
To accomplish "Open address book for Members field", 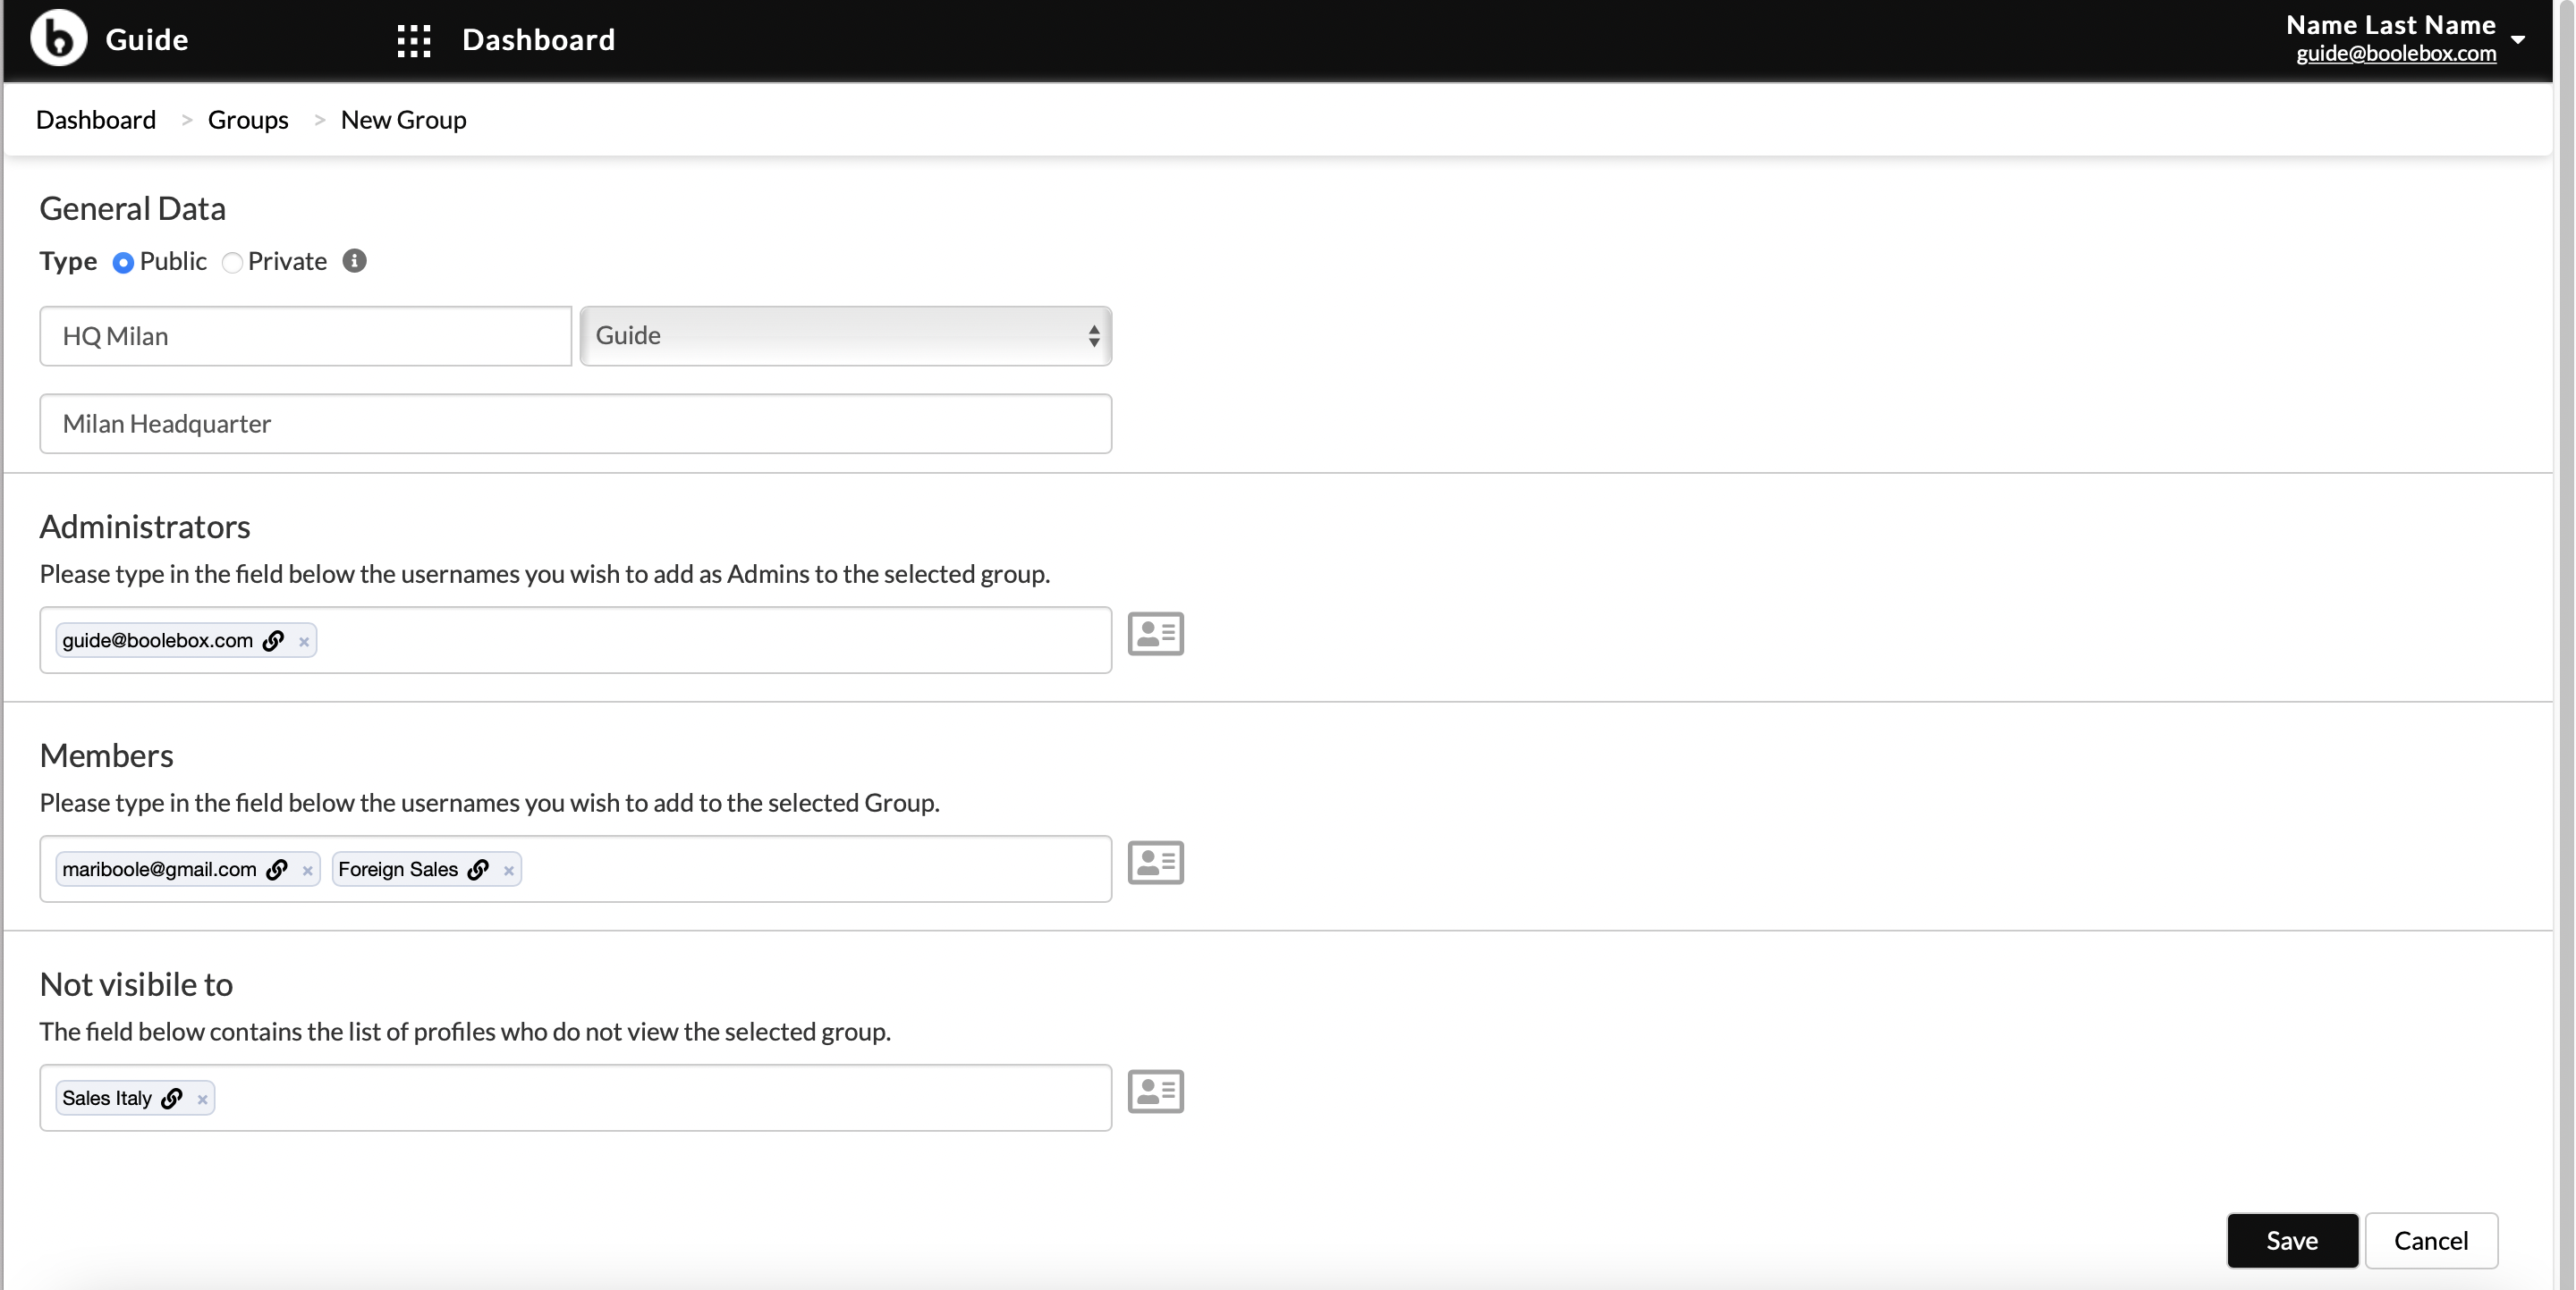I will [1156, 863].
